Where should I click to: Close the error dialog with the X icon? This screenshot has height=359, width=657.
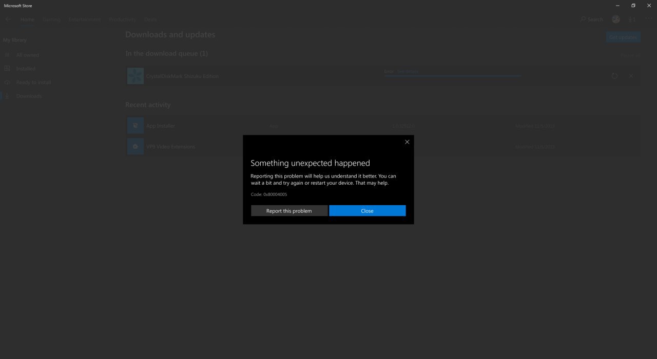click(407, 142)
